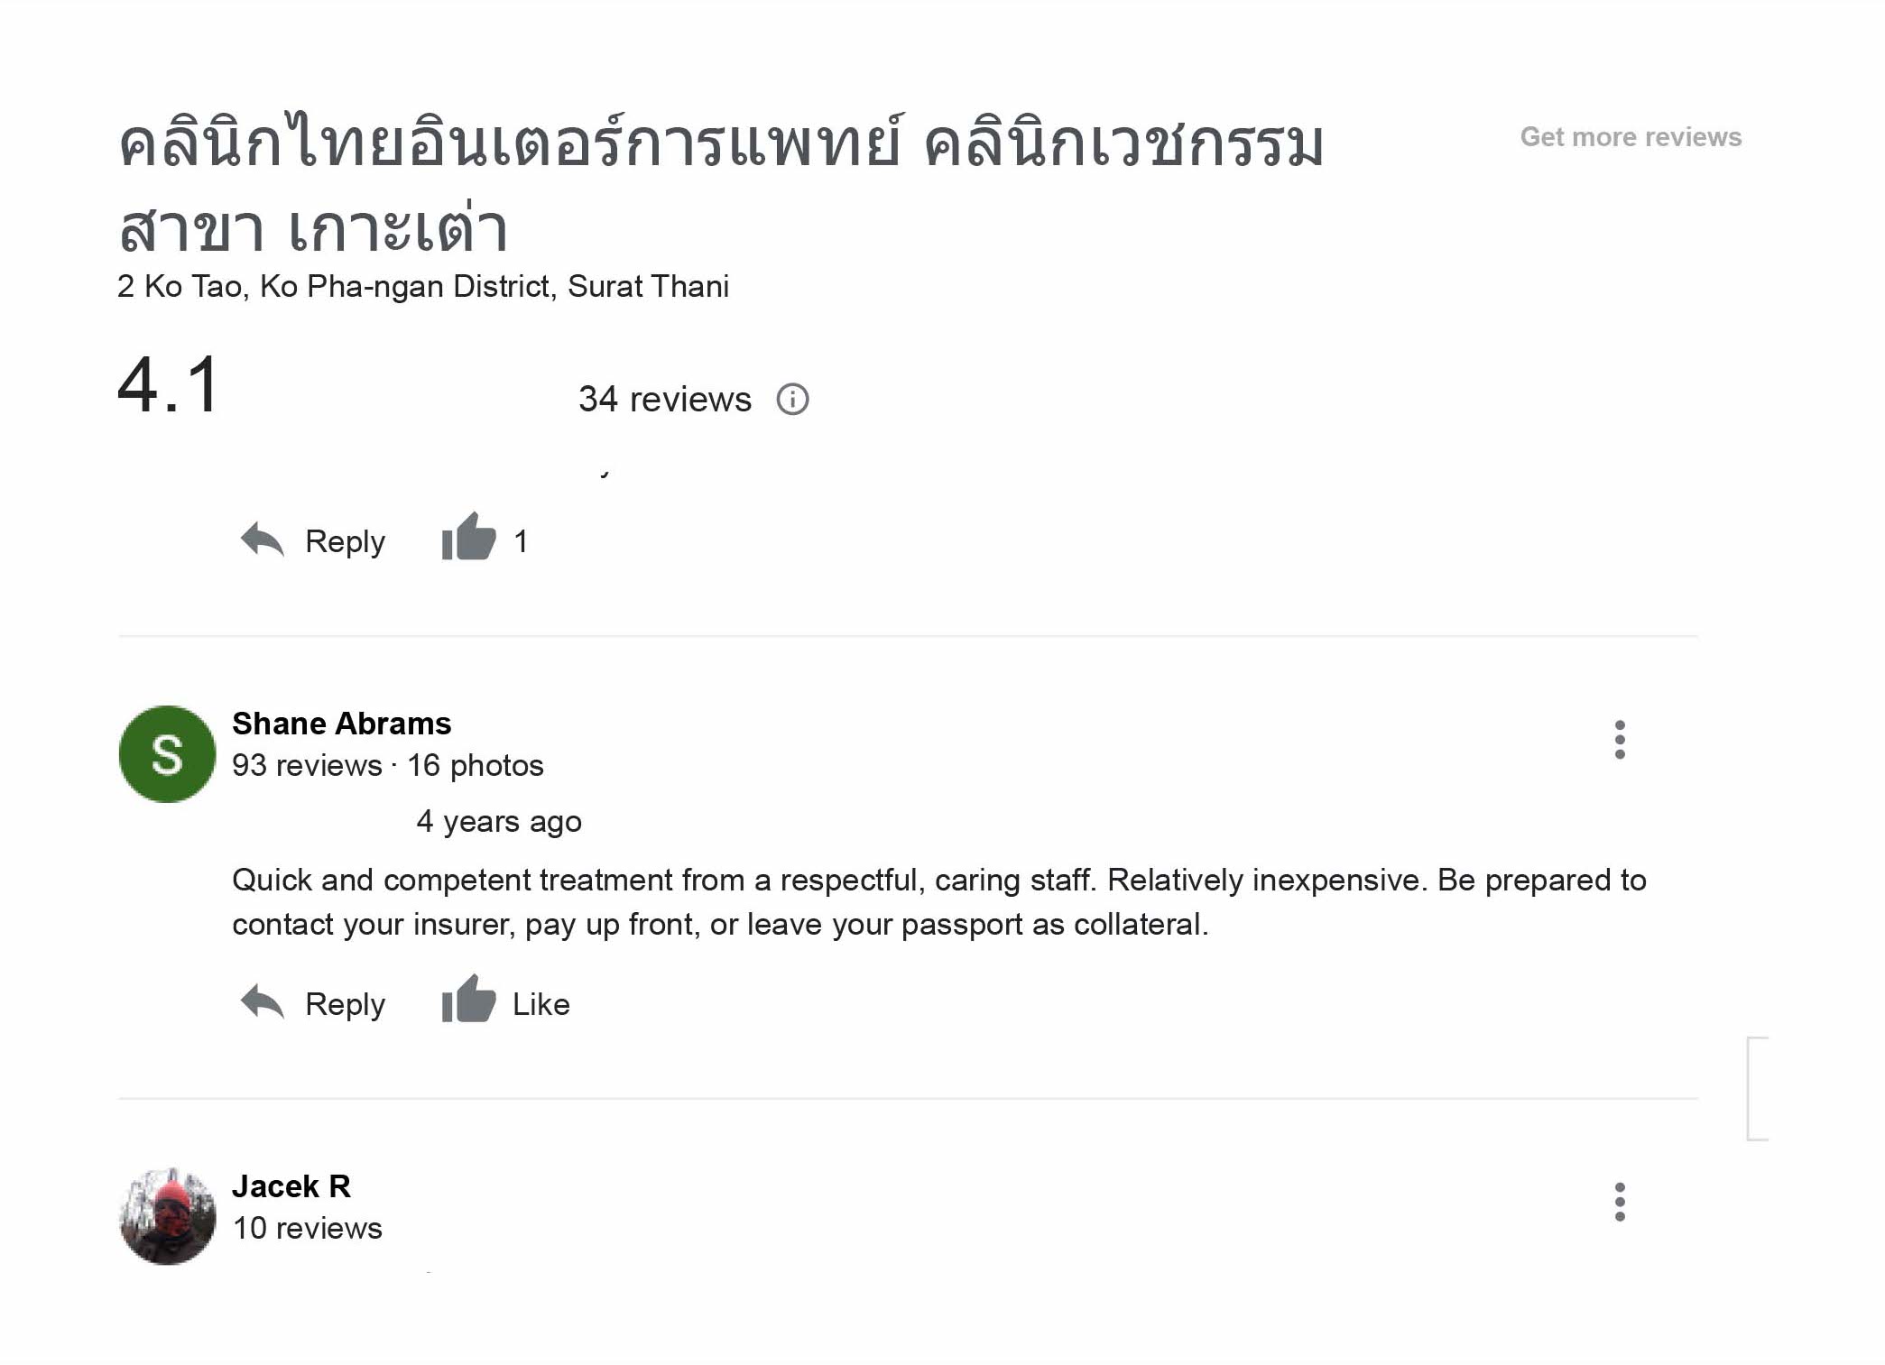Click Shane Abrams' green S avatar
1885x1365 pixels.
coord(167,754)
